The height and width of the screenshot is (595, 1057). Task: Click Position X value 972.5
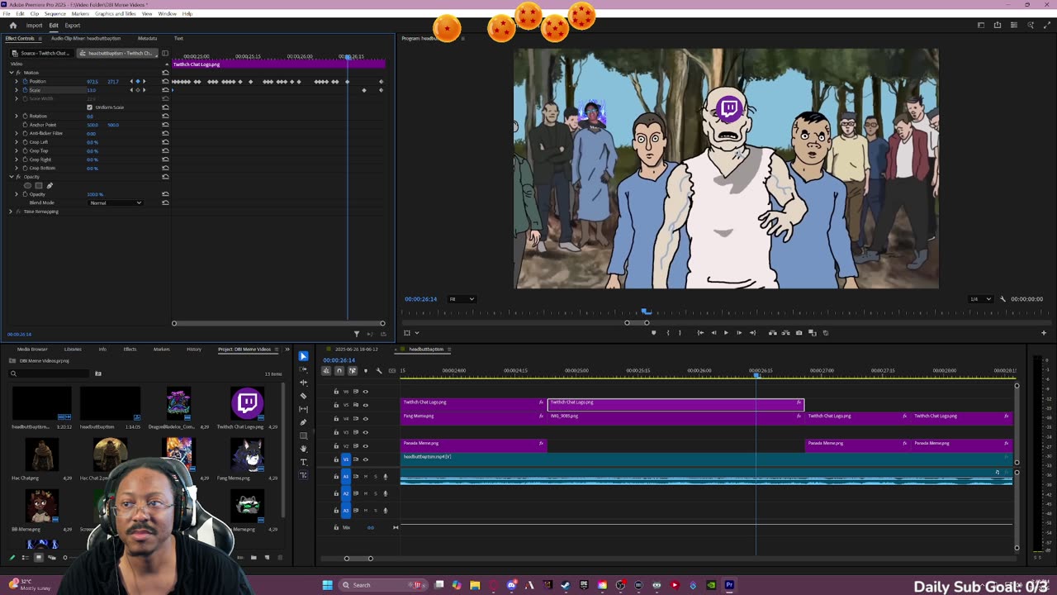point(92,82)
